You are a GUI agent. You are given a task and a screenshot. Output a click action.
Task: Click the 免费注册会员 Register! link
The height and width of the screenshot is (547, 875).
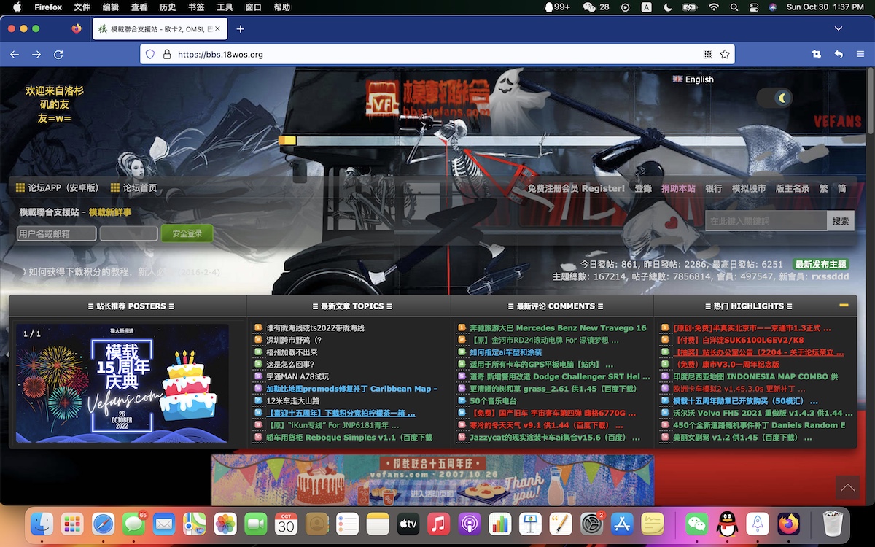pos(576,188)
